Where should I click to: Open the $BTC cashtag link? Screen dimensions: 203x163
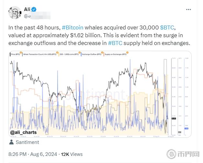pyautogui.click(x=167, y=28)
